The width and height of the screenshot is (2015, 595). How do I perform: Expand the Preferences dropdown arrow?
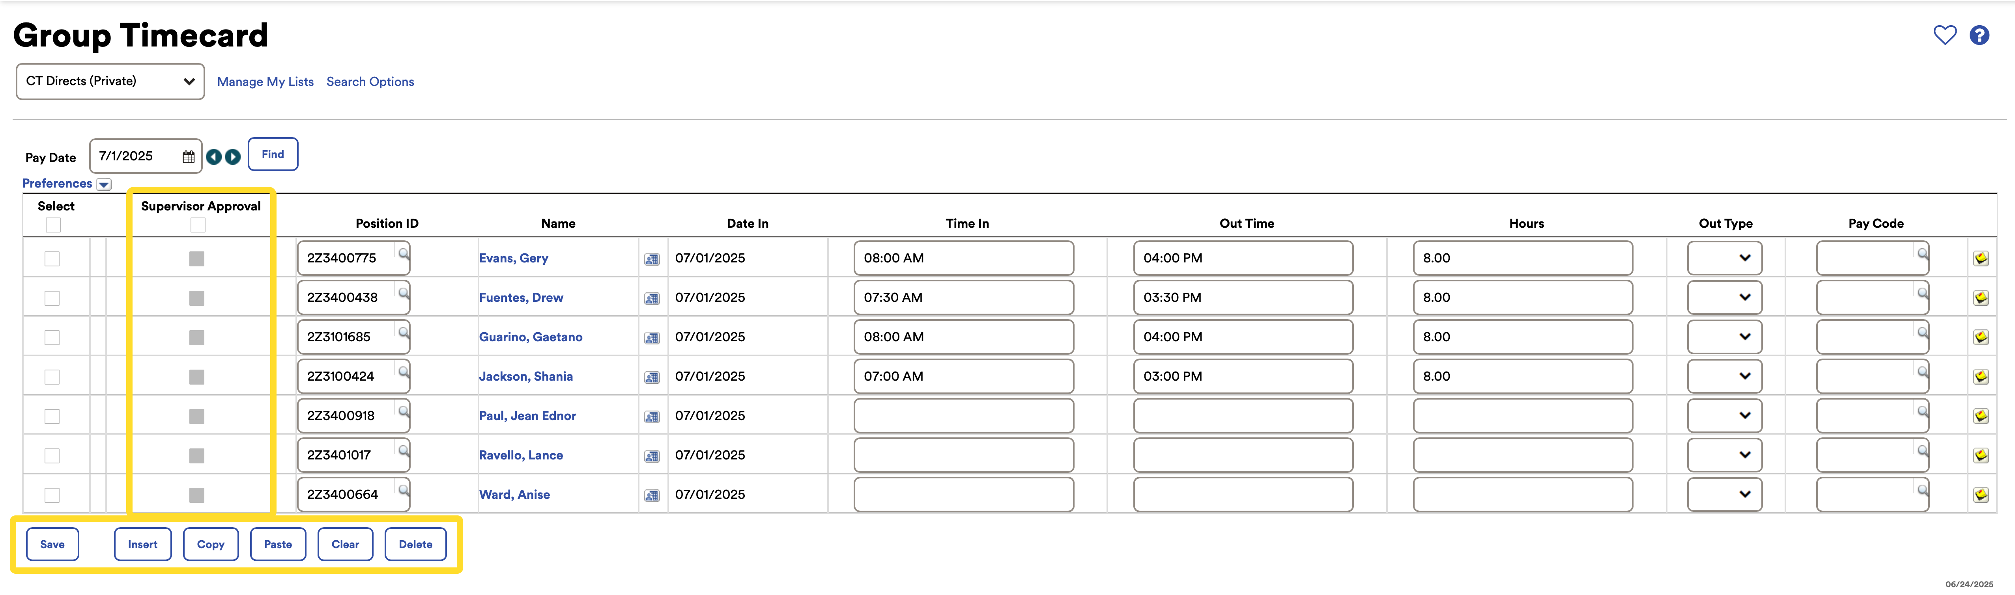(x=104, y=184)
